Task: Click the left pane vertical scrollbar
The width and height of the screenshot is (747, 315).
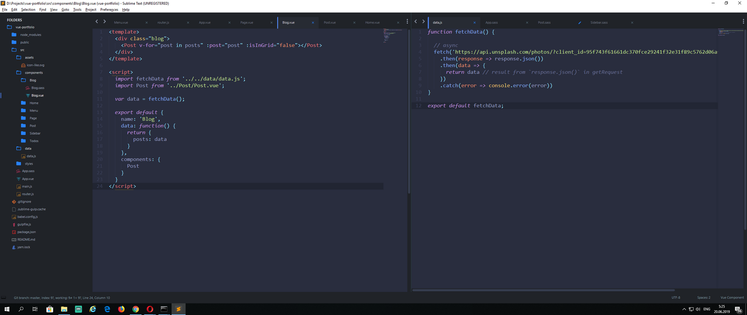Action: point(409,112)
